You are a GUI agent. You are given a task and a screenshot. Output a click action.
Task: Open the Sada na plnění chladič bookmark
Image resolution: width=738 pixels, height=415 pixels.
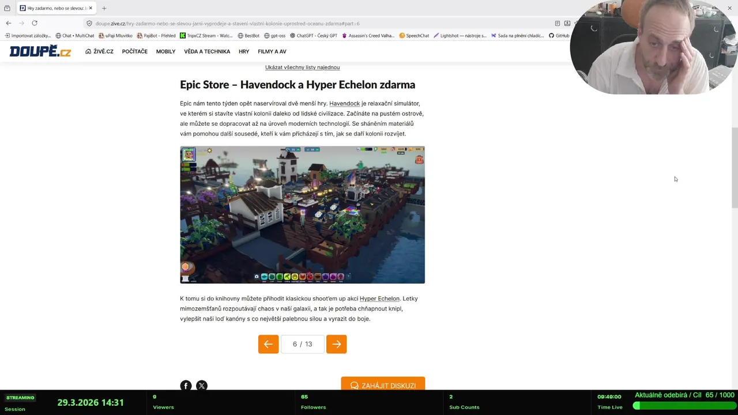(517, 36)
